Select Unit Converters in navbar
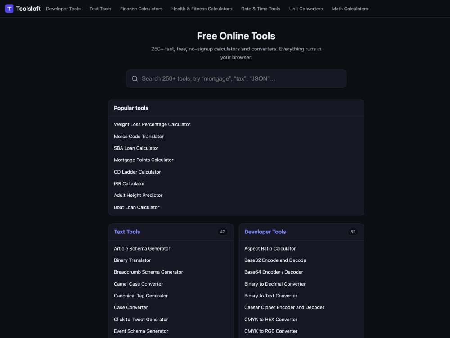 [306, 9]
